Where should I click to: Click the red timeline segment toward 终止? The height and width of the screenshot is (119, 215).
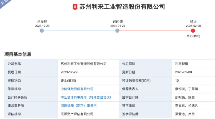155,31
